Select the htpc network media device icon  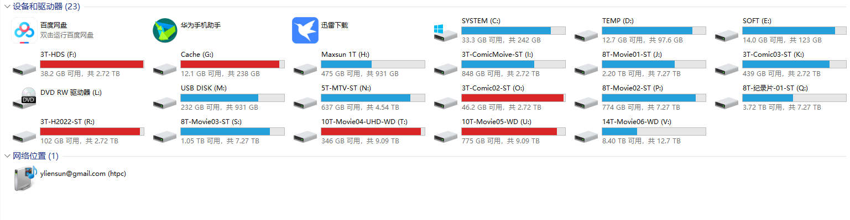[x=25, y=179]
